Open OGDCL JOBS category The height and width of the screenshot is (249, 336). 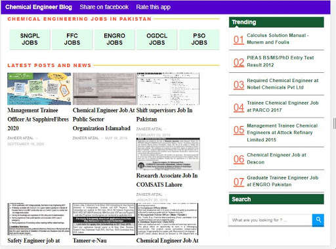click(x=157, y=39)
